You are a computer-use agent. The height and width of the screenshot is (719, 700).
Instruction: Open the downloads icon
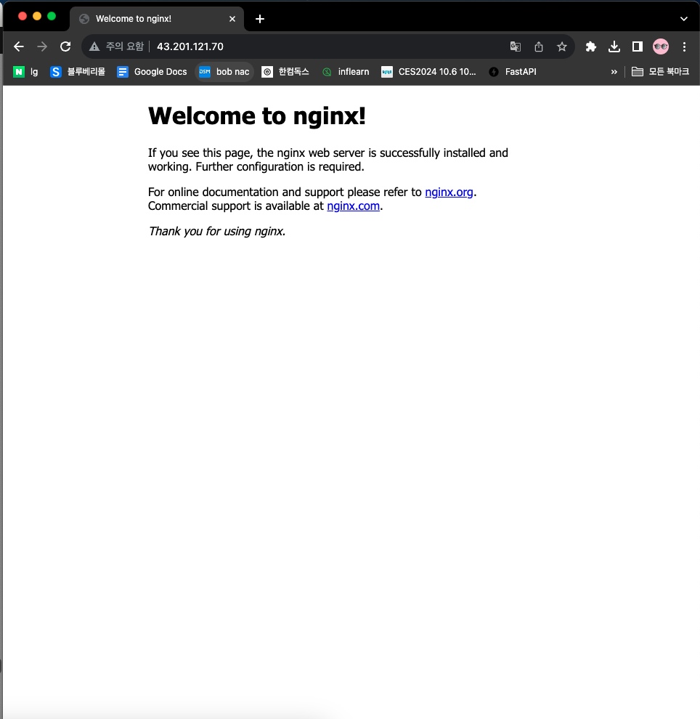(x=614, y=46)
